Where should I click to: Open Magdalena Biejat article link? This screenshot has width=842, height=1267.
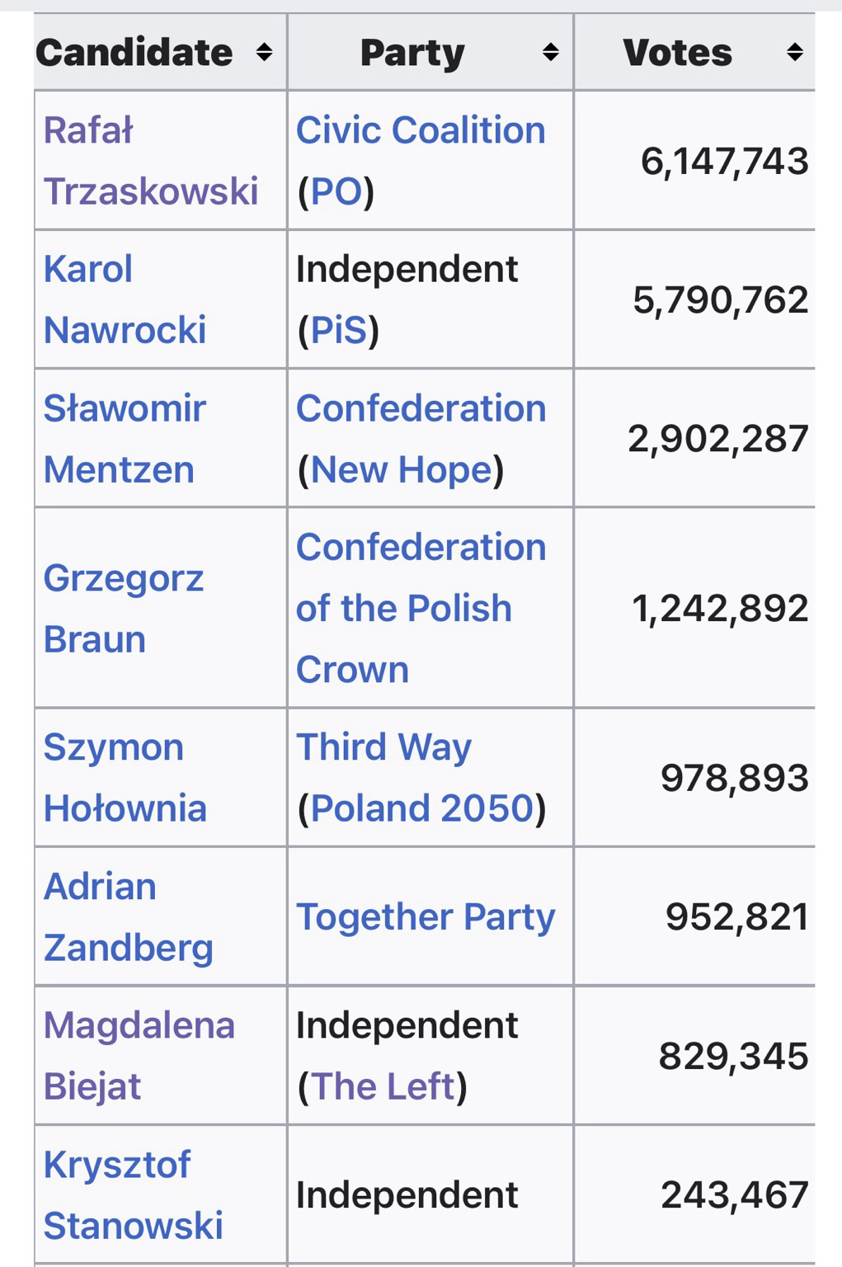(x=139, y=1056)
